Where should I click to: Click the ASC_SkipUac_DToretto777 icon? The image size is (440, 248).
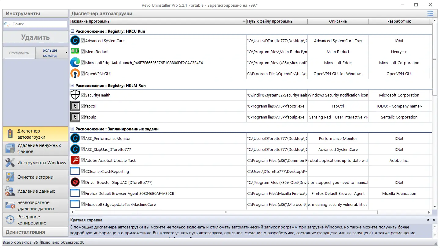pyautogui.click(x=75, y=149)
